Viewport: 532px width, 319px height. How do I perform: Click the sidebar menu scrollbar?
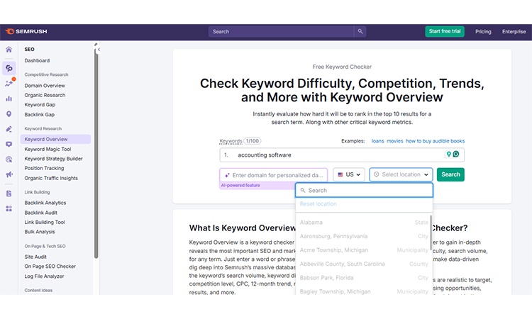pyautogui.click(x=96, y=152)
